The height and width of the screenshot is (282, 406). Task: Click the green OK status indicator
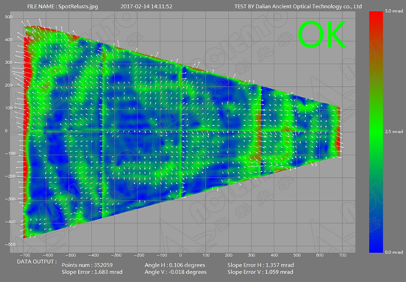pos(321,35)
